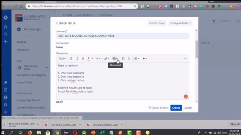The height and width of the screenshot is (135, 241).
Task: Click CAREERSHIFT2IT breadcrumb link
Action: tap(86, 15)
